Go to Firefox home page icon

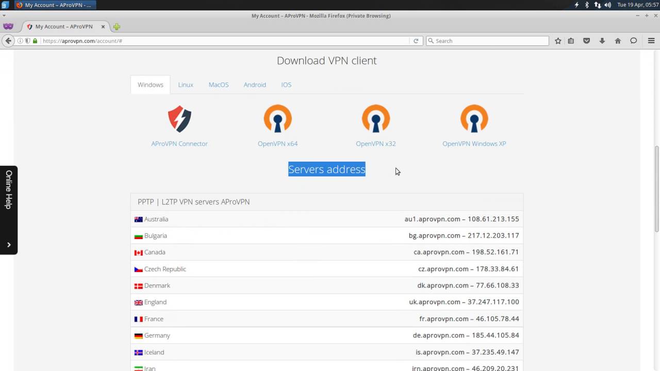pos(618,41)
